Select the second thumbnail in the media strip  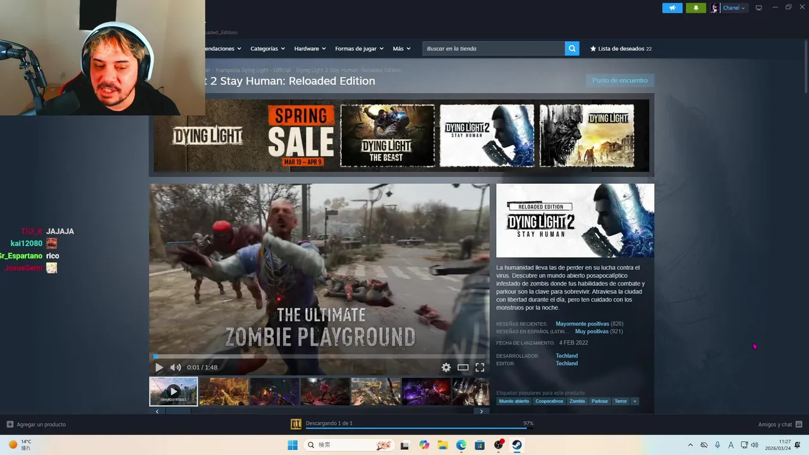(x=224, y=392)
